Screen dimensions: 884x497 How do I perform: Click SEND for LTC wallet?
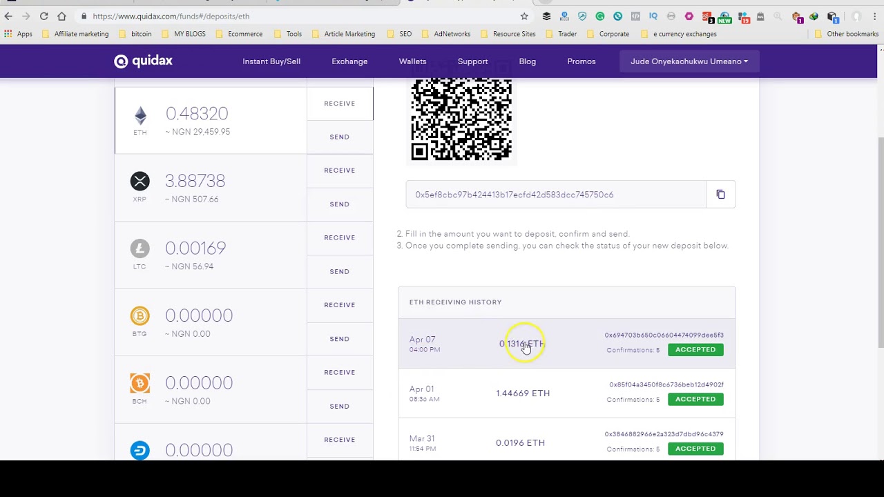pos(340,271)
